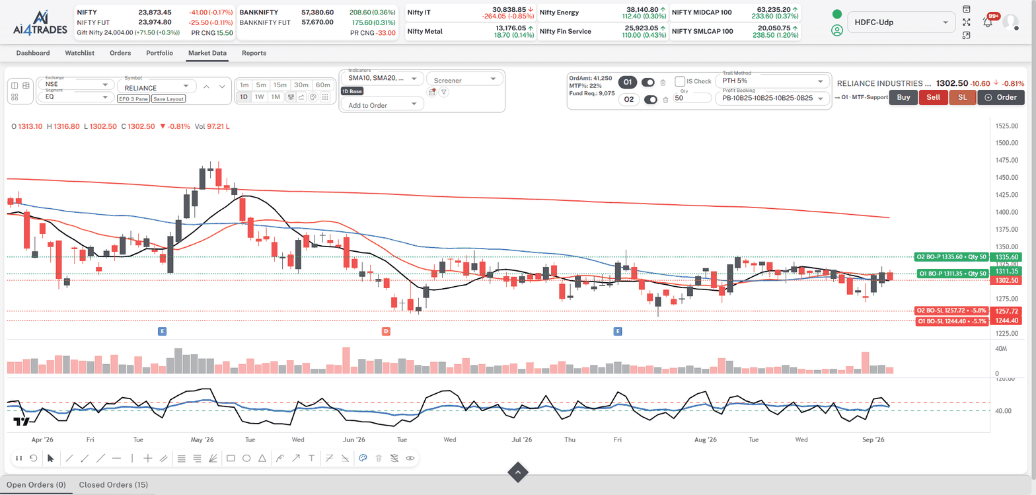This screenshot has height=495, width=1036.
Task: Delete drawings with bottom toolbar trash icon
Action: click(x=379, y=458)
